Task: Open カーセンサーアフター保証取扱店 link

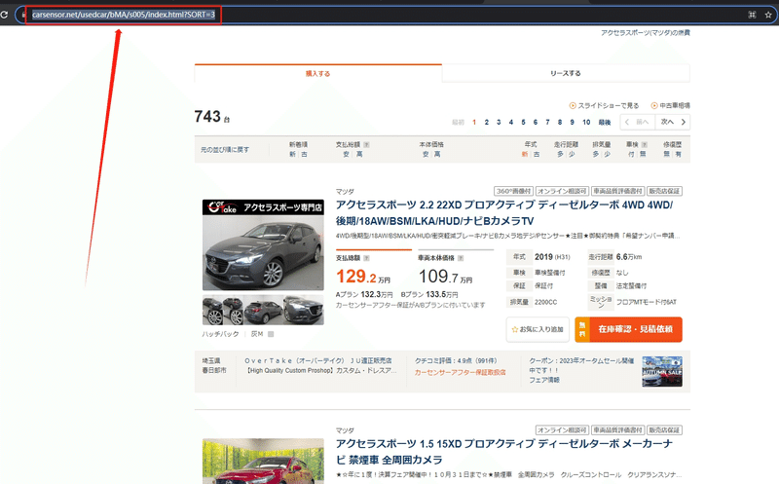Action: point(460,372)
